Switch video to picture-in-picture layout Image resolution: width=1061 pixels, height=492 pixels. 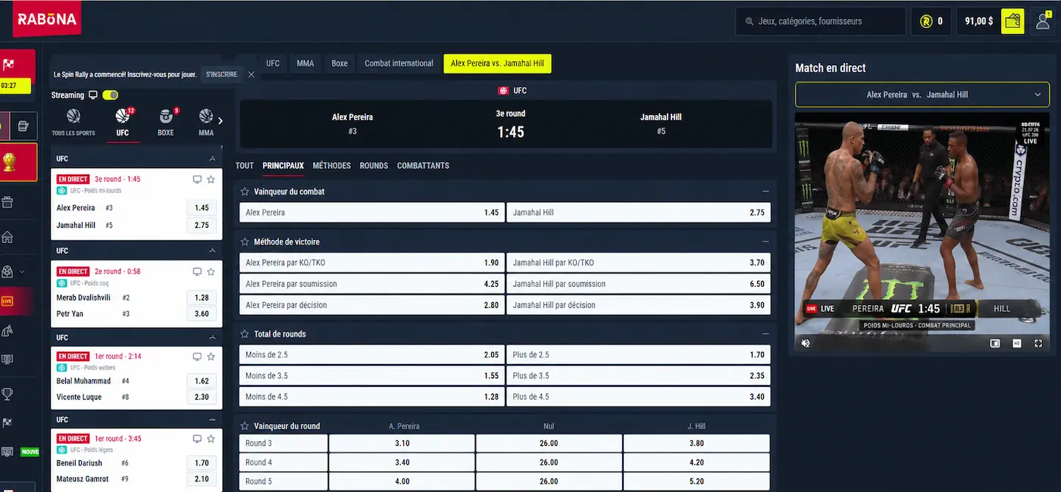point(995,343)
